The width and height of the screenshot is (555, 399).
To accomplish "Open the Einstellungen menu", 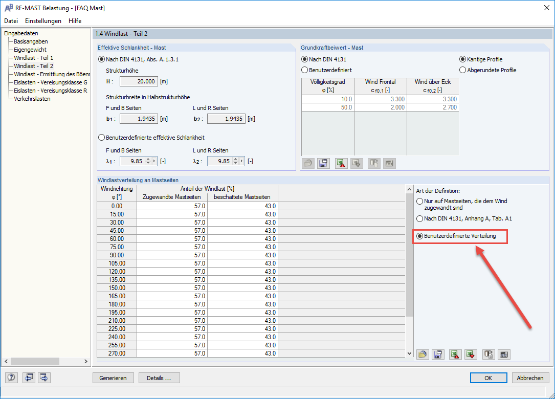I will click(43, 21).
